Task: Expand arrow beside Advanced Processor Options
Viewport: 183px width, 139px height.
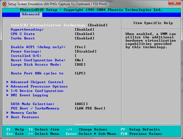Action: (7, 86)
